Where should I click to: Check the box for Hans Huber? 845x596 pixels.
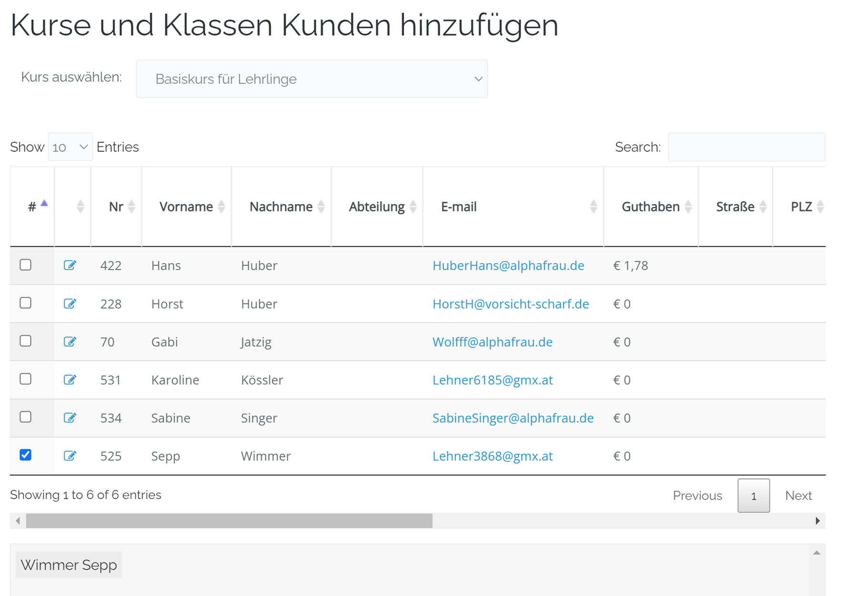(26, 265)
